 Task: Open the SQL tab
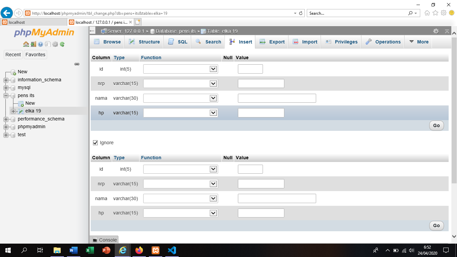178,42
